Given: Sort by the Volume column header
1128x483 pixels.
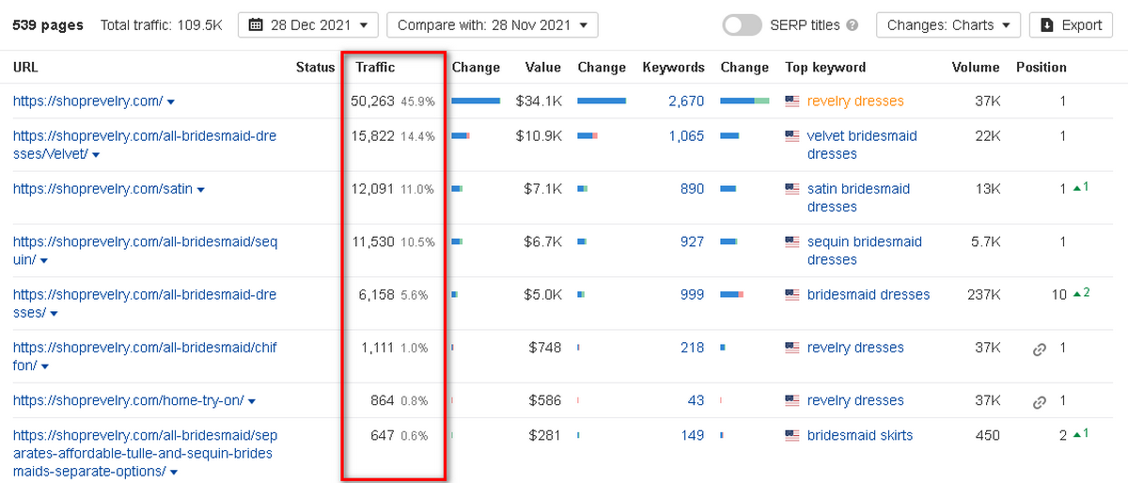Looking at the screenshot, I should (x=975, y=67).
